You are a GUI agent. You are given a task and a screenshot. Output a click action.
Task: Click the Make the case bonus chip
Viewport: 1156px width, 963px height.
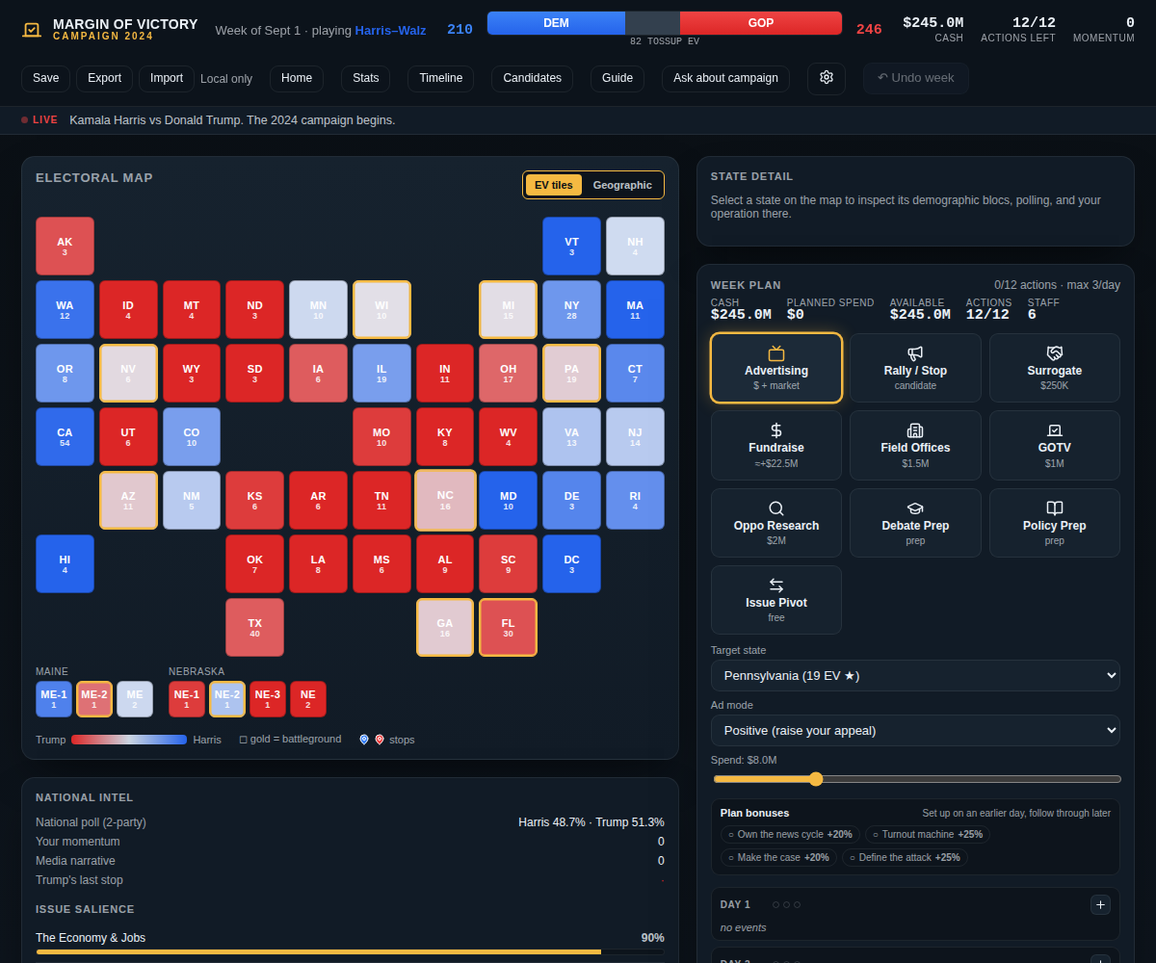[778, 857]
